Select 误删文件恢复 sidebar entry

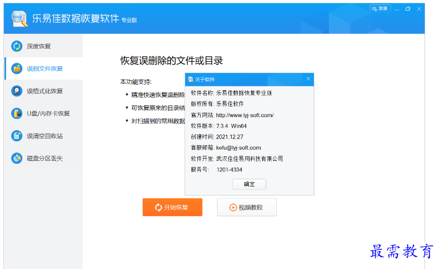[44, 68]
